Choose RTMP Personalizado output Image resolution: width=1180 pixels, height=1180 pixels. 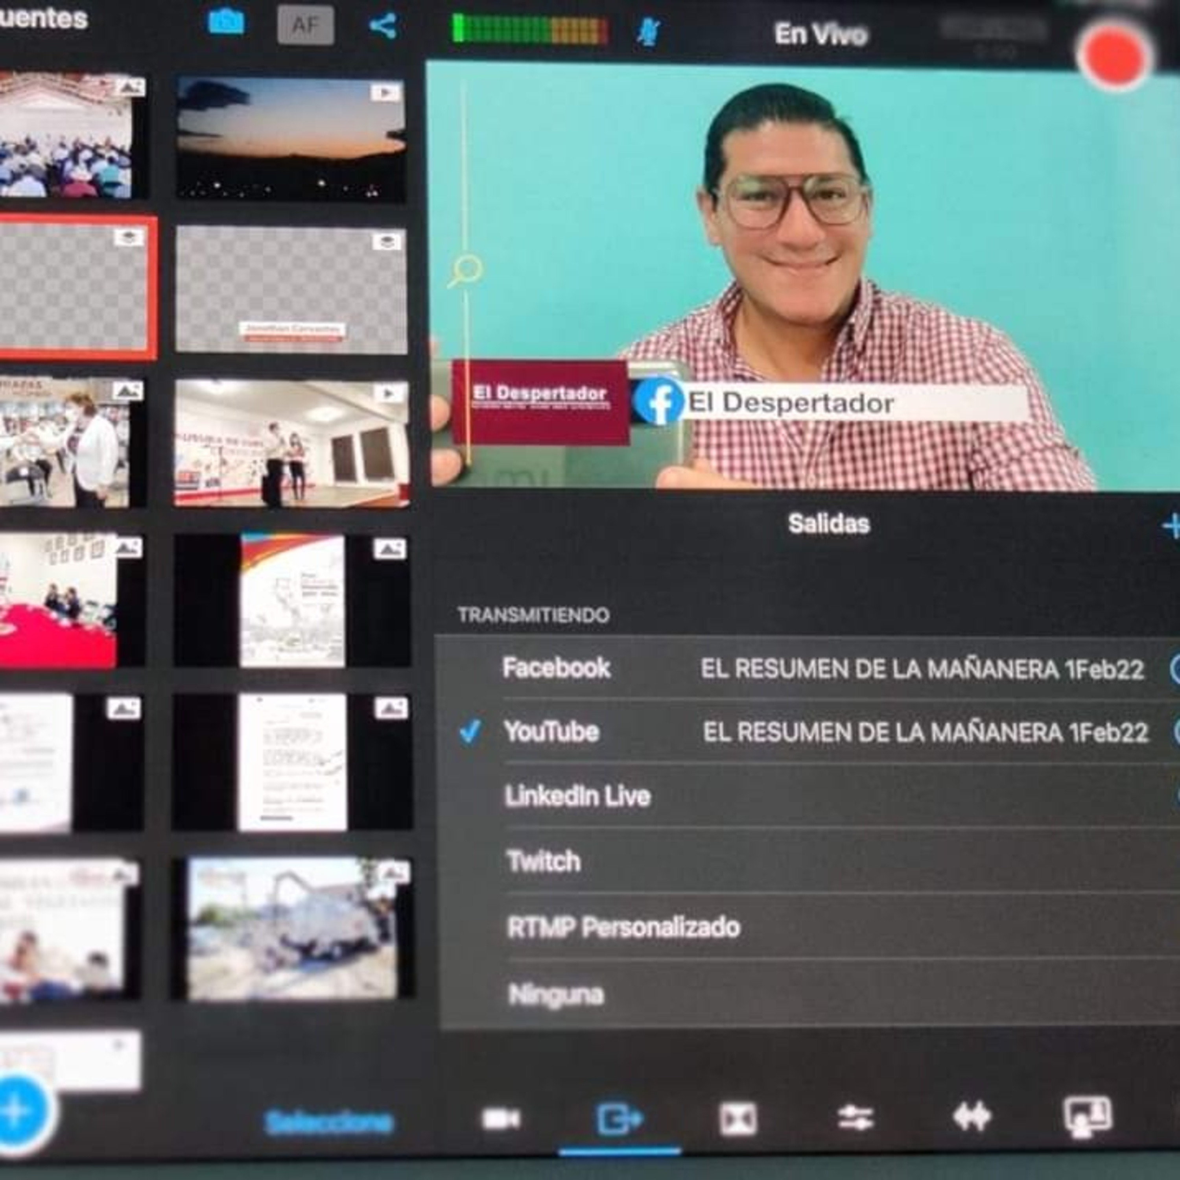[x=810, y=927]
